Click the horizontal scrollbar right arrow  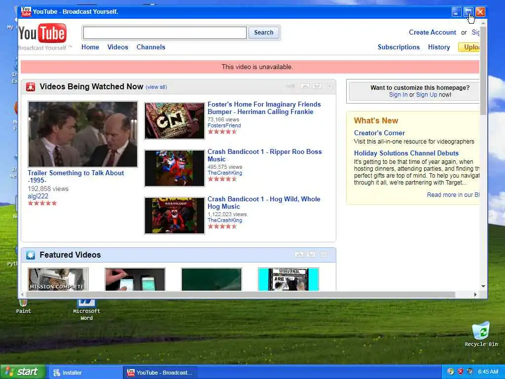click(475, 295)
